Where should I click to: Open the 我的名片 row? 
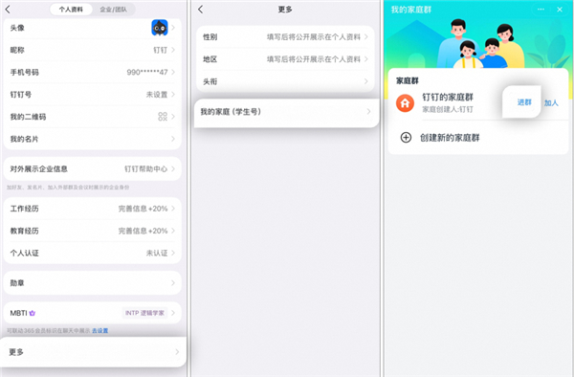[92, 139]
